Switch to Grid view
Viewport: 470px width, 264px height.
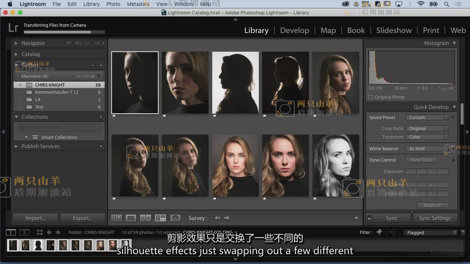pos(116,218)
